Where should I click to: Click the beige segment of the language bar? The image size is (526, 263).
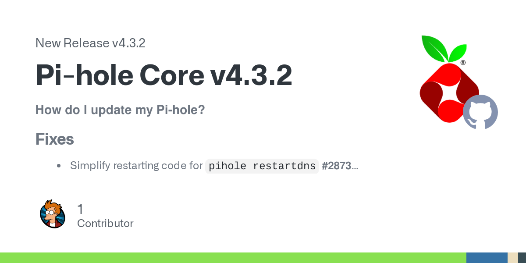(x=512, y=258)
